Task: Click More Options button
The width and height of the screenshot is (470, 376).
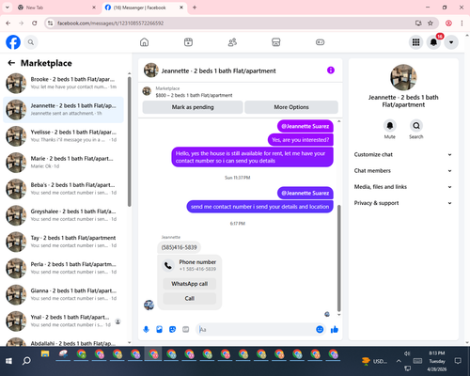Action: click(x=291, y=107)
